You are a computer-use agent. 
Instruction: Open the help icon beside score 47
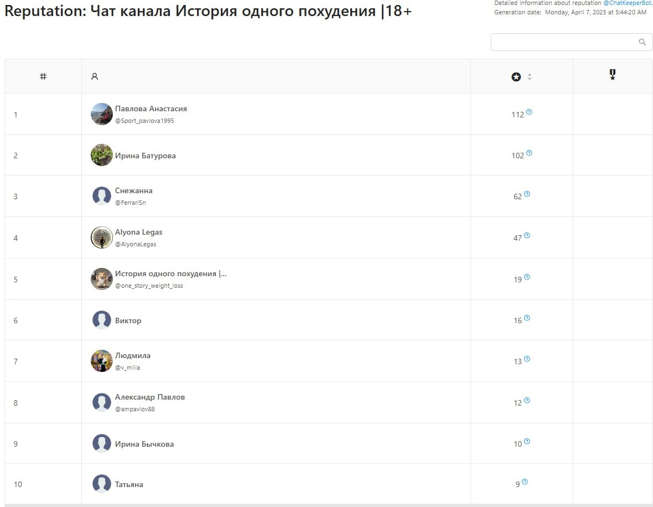[x=527, y=235]
